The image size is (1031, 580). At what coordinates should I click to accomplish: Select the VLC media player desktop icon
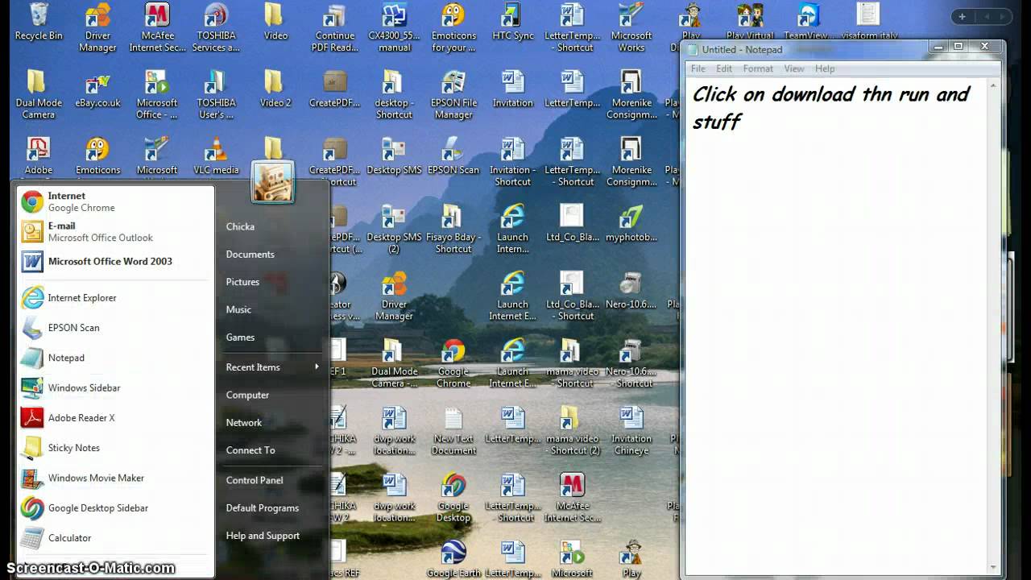click(x=216, y=155)
